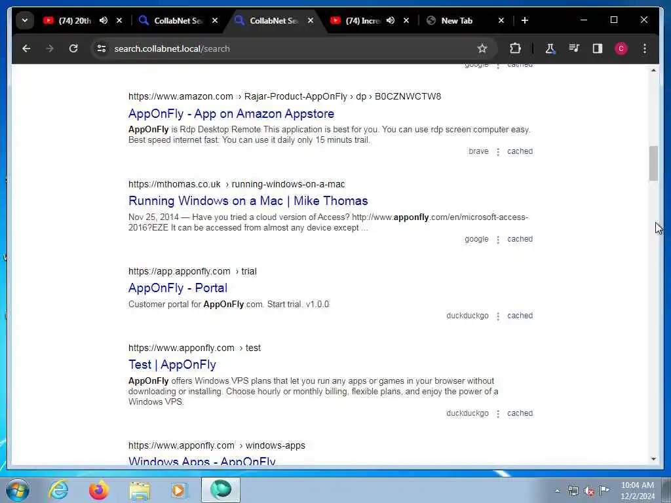Mute the '(74) 20th' tab audio

pyautogui.click(x=104, y=20)
